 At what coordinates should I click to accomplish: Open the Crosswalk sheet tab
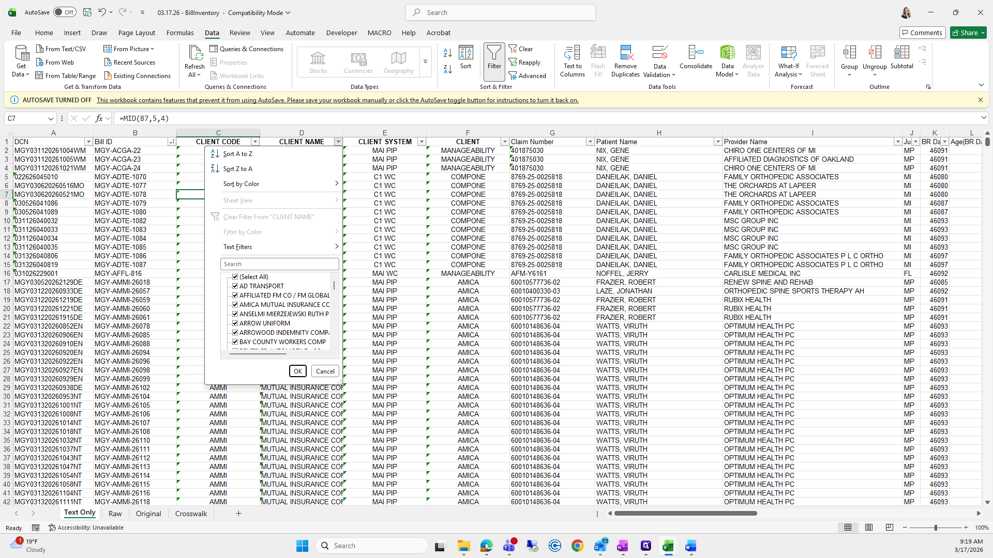point(191,514)
